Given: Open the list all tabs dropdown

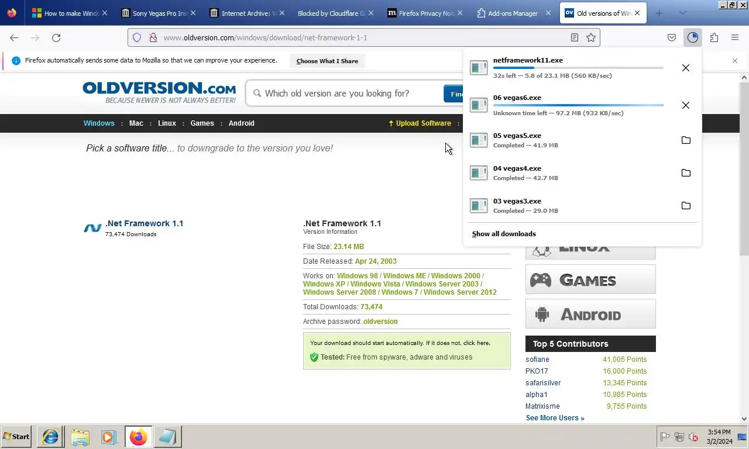Looking at the screenshot, I should (682, 13).
